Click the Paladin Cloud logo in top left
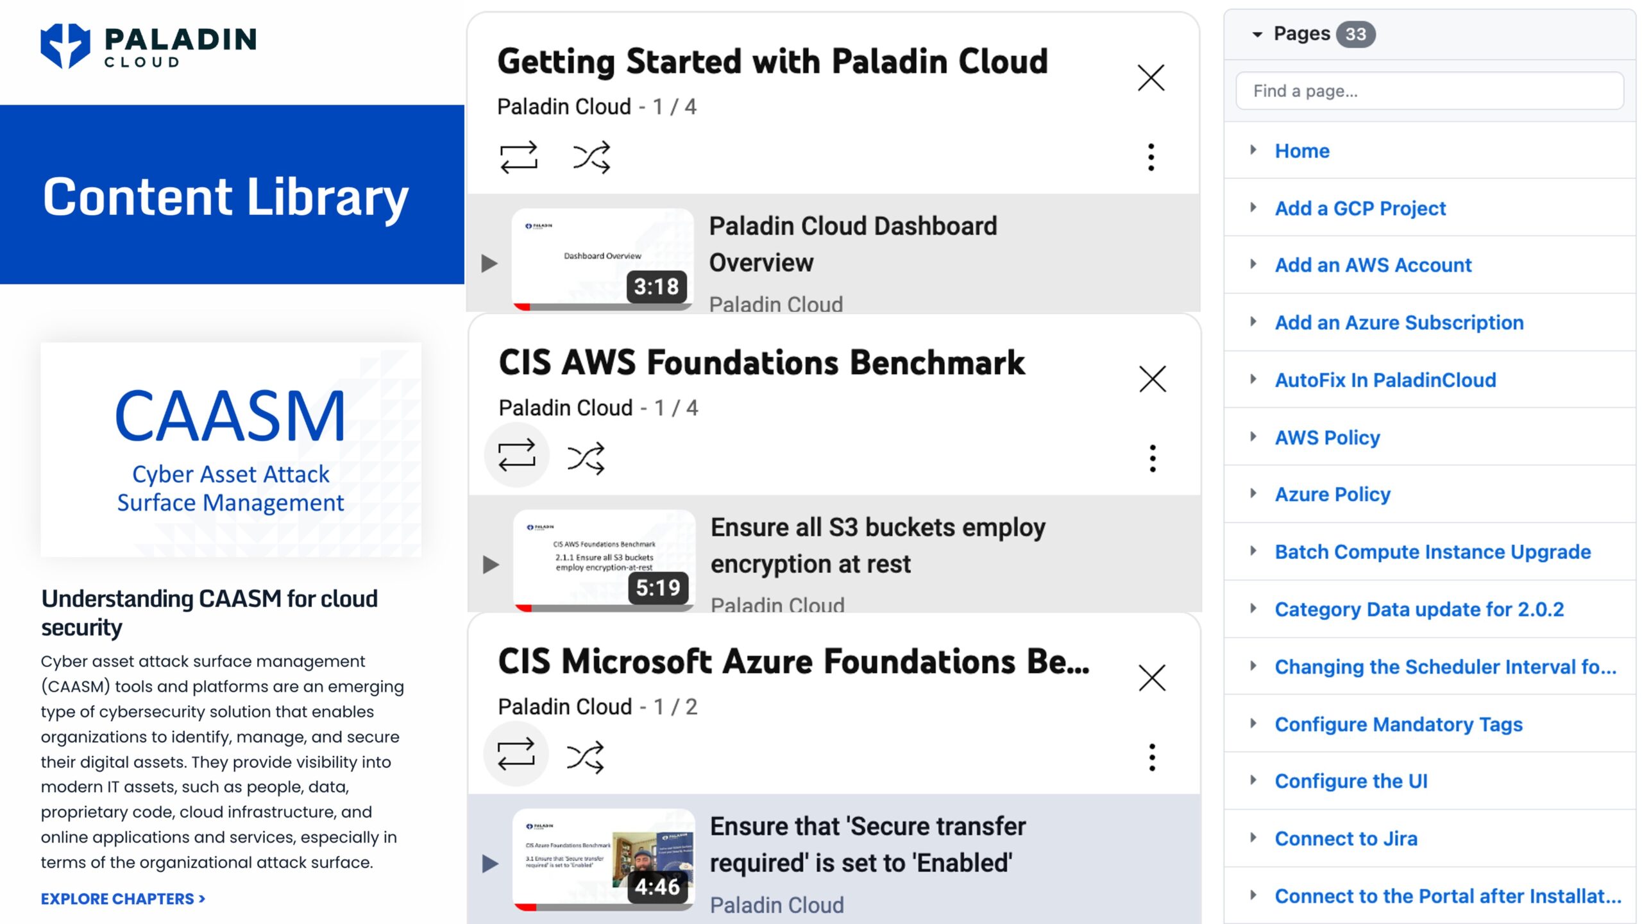Screen dimensions: 1642x924 tap(149, 45)
